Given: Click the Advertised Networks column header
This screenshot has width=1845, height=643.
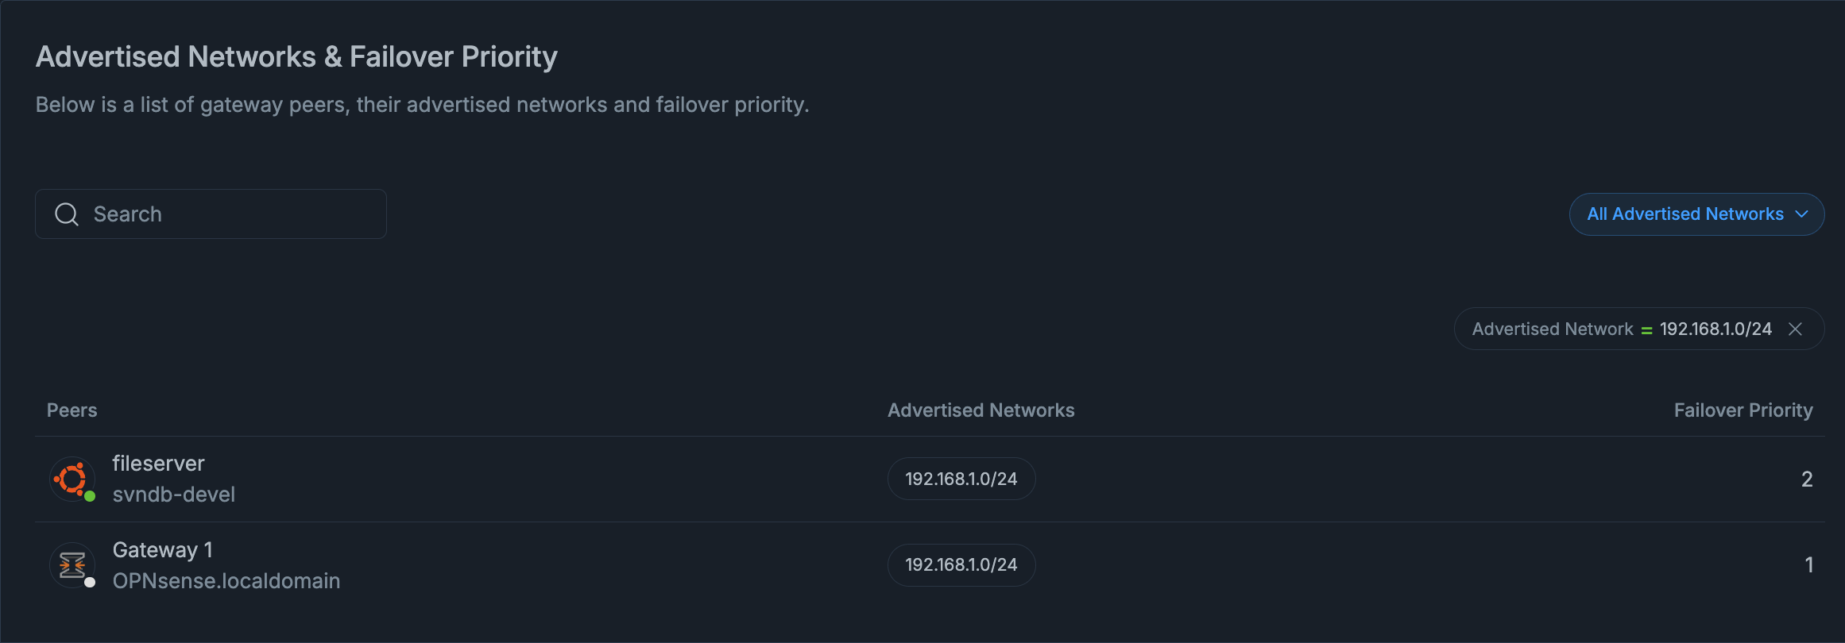Looking at the screenshot, I should click(981, 410).
